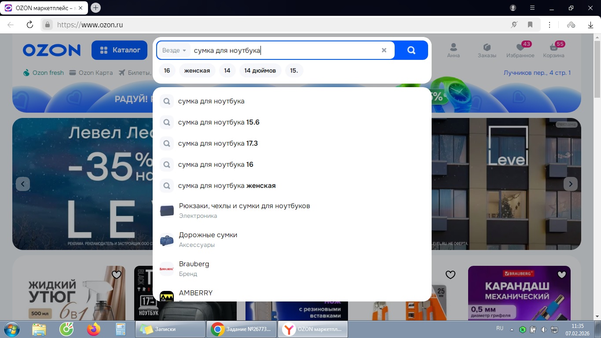The width and height of the screenshot is (601, 338).
Task: Open Calculator from the taskbar
Action: tap(120, 329)
